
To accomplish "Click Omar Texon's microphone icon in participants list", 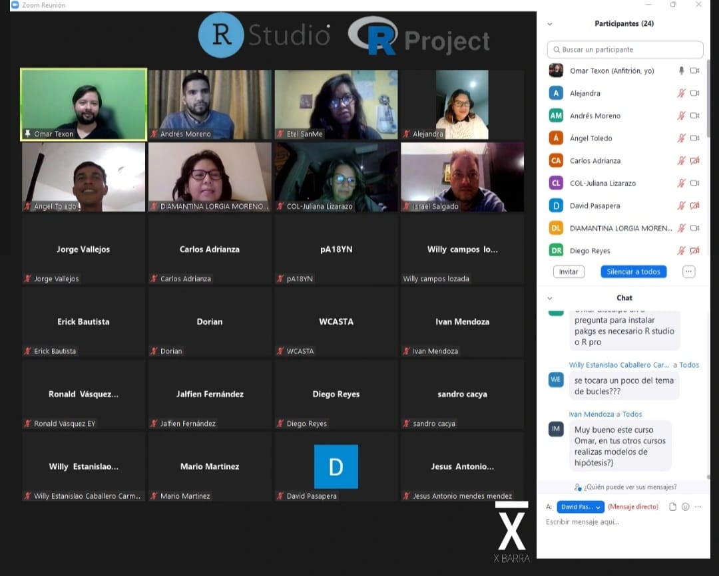I will [682, 71].
